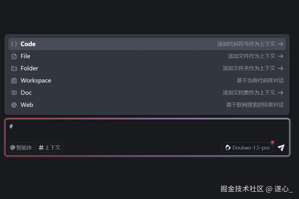Click the open book Doc icon
The height and width of the screenshot is (199, 299).
click(14, 93)
